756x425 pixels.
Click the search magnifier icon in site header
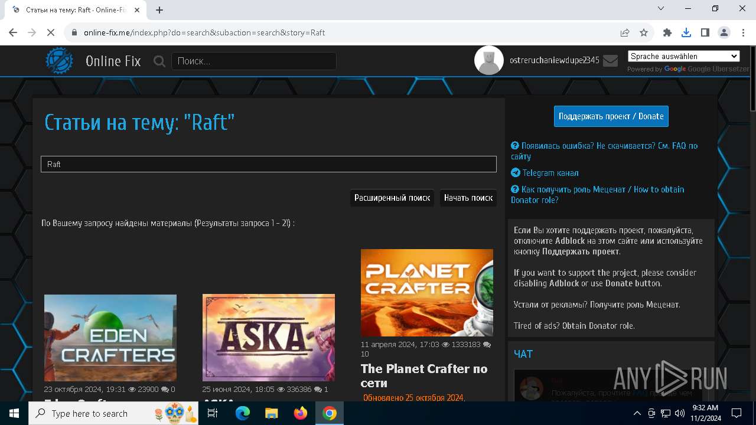[159, 61]
